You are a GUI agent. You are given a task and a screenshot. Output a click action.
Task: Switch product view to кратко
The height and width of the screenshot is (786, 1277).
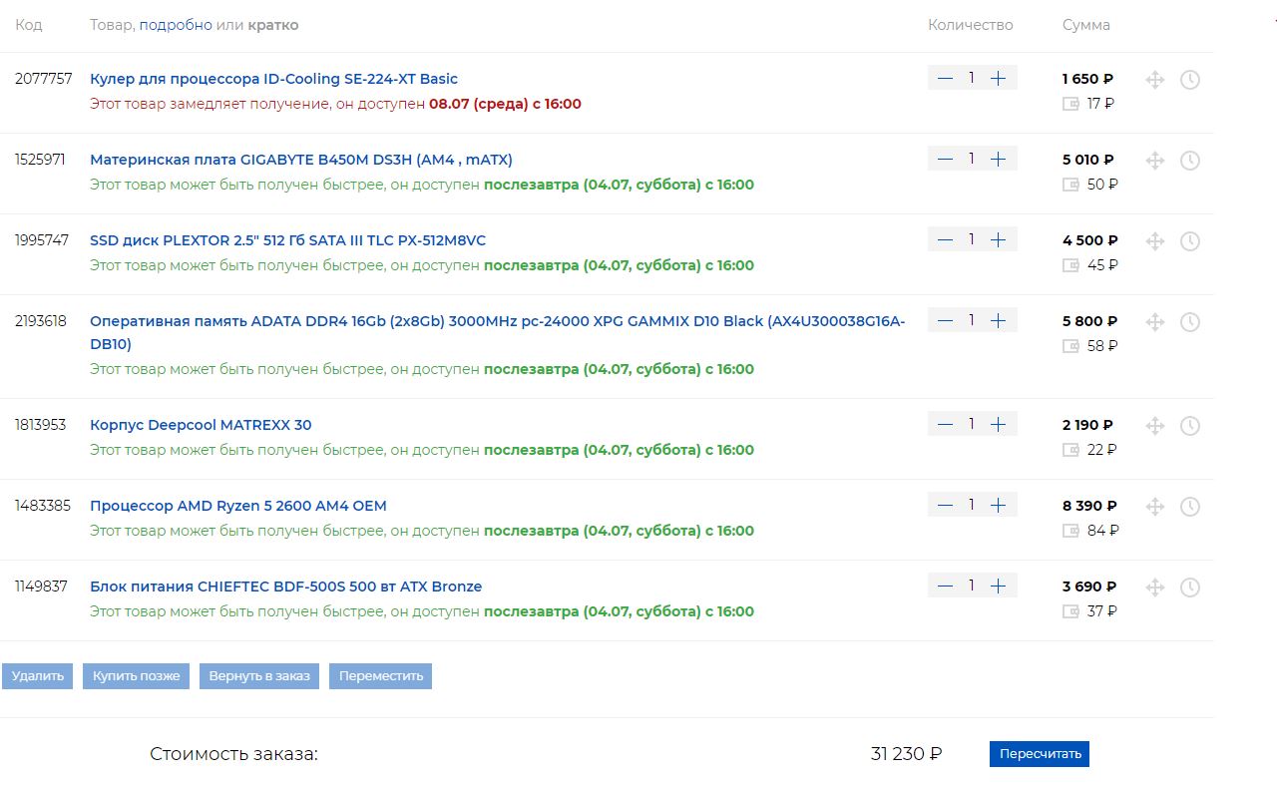273,25
